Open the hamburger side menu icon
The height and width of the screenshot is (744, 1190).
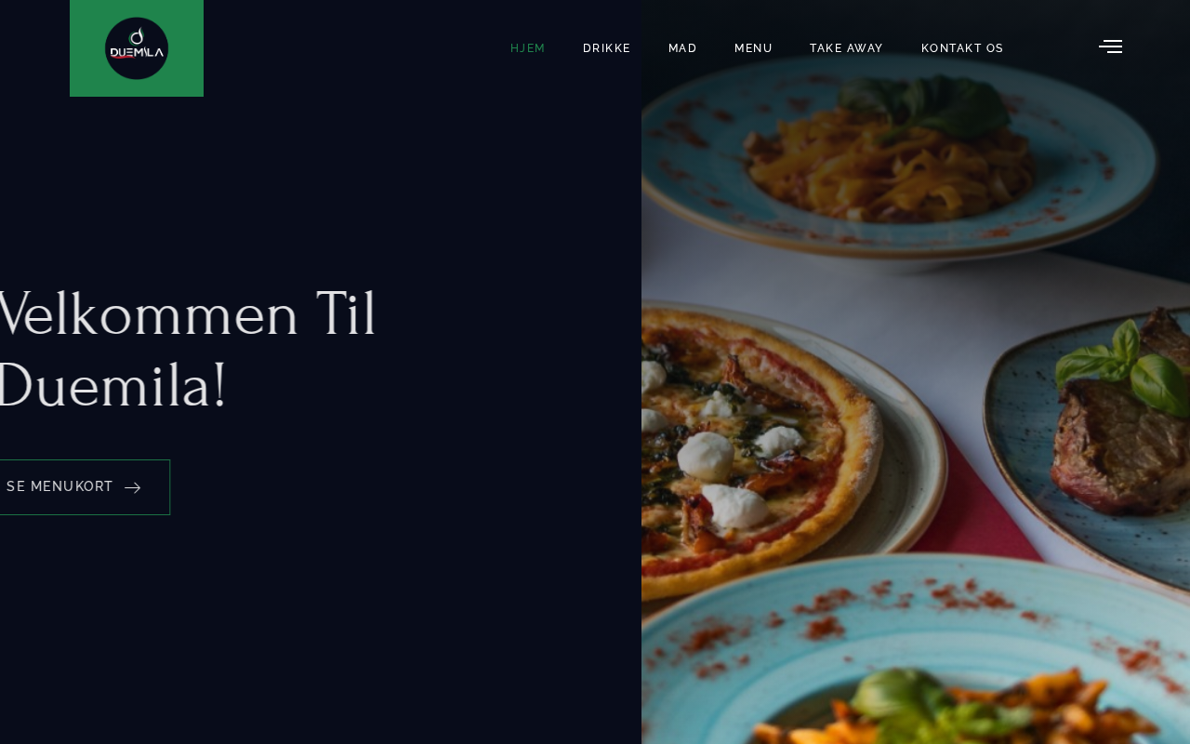click(1110, 46)
